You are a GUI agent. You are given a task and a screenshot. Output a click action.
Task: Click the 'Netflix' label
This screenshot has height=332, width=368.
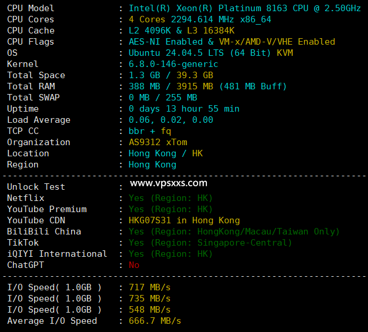[26, 198]
